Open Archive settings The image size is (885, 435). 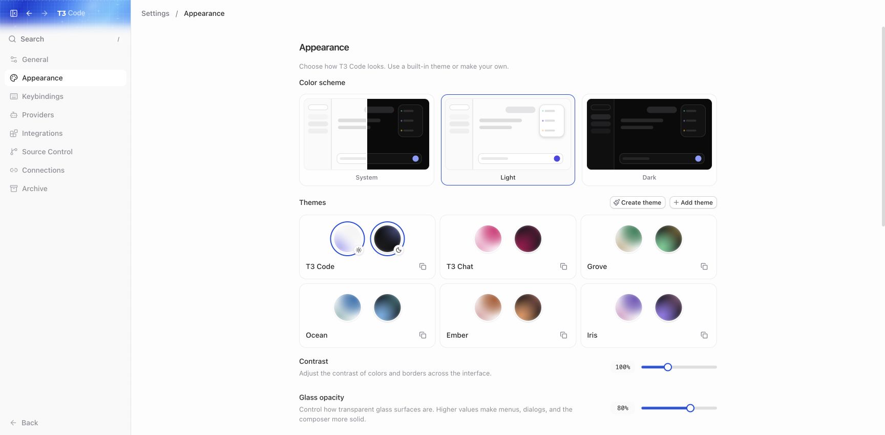tap(66, 189)
